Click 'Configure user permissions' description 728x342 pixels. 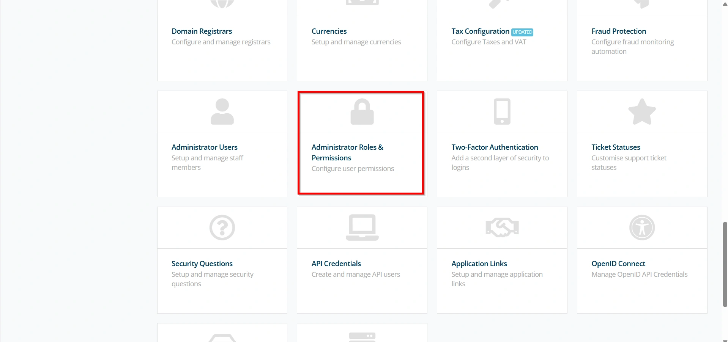tap(353, 169)
